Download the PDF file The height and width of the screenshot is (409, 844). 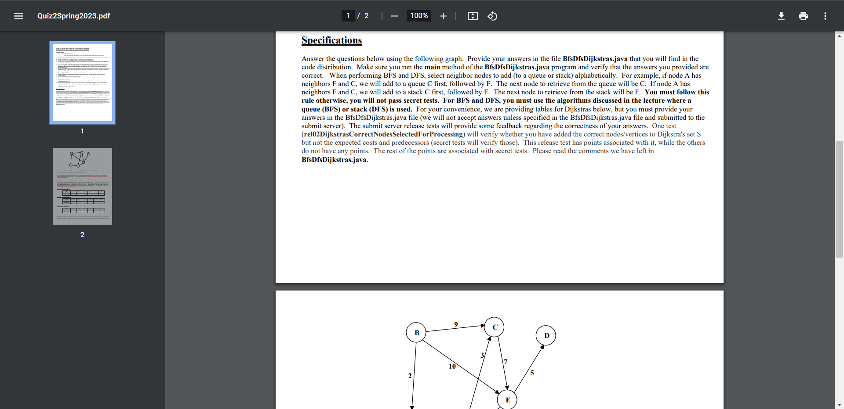(781, 16)
